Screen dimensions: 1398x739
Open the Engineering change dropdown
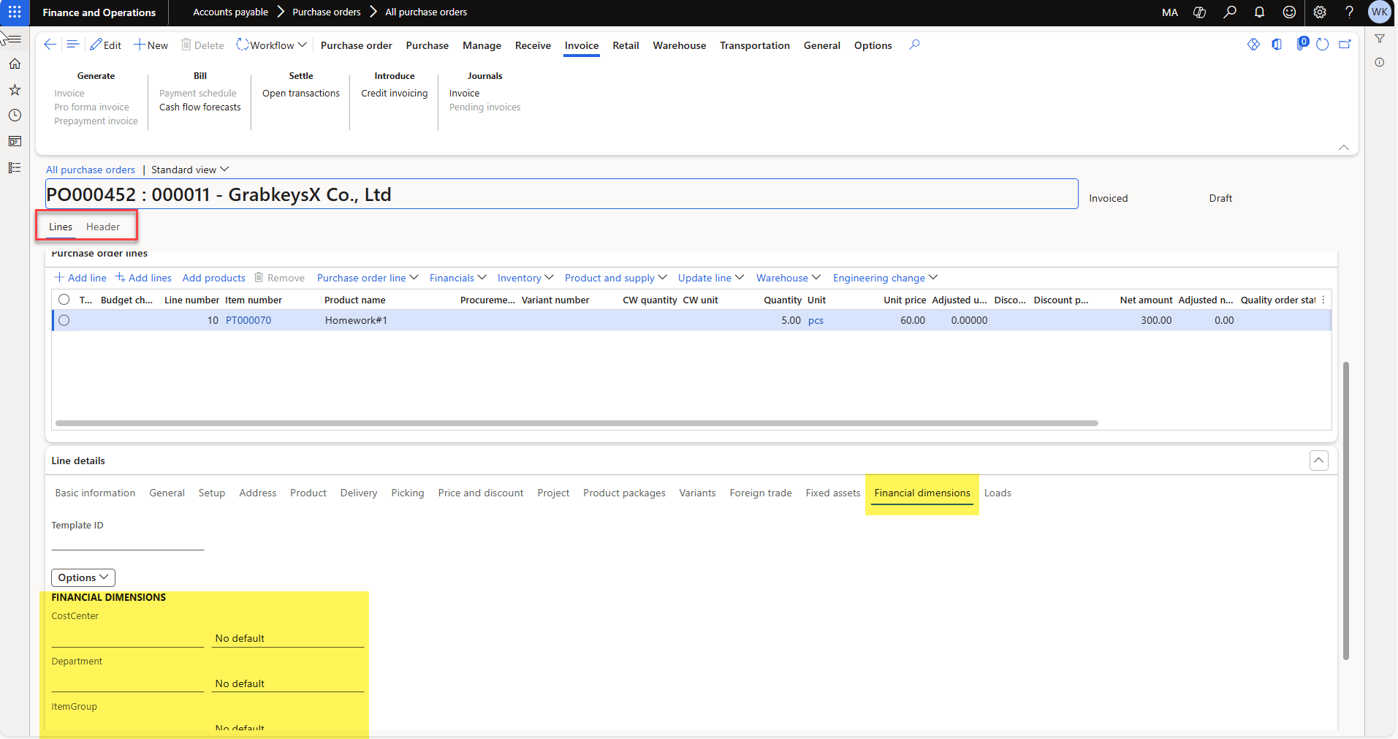coord(885,278)
